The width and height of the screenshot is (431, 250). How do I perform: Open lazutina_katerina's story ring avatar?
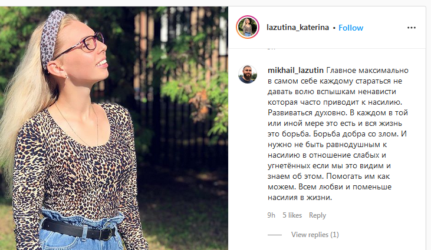pyautogui.click(x=248, y=27)
